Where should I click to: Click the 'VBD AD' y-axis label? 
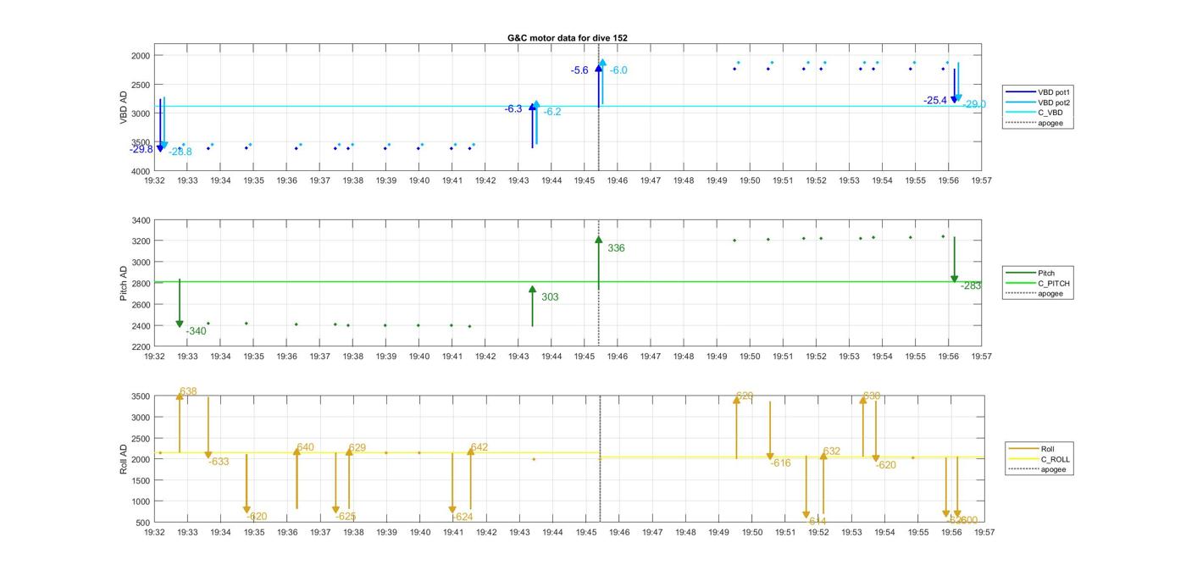click(124, 108)
